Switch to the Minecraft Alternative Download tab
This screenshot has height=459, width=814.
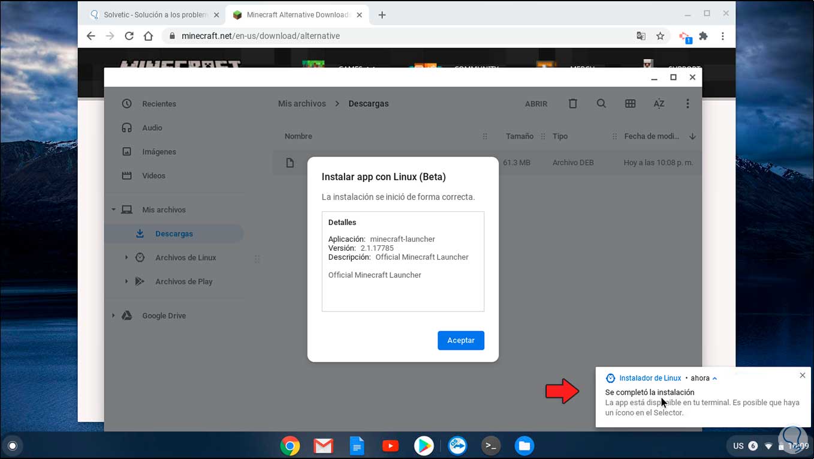click(297, 15)
